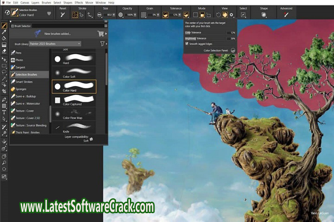Screen dimensions: 334x222
Task: Enable Freehand Strokes mode
Action: click(x=75, y=15)
